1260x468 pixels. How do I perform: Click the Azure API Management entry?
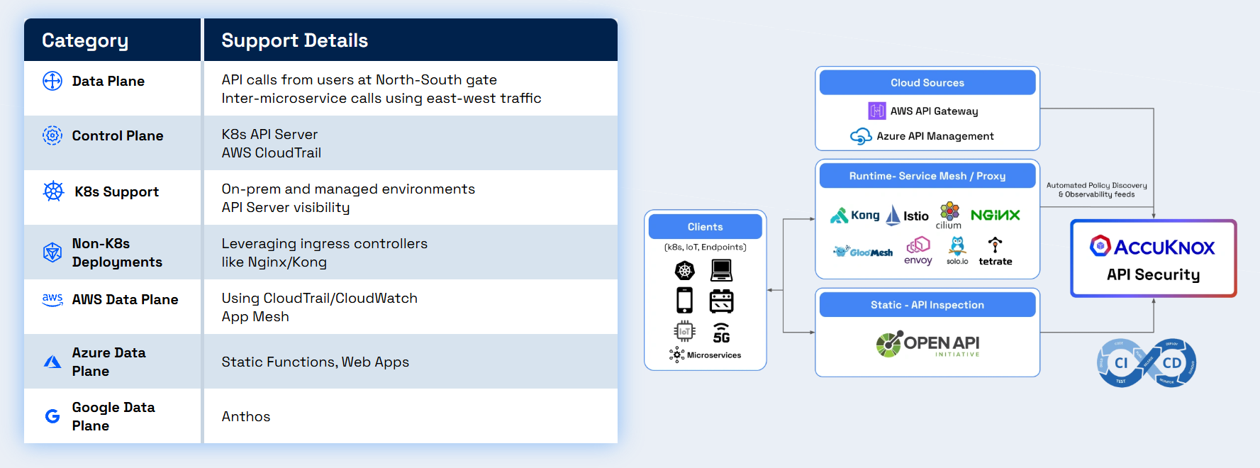coord(922,136)
